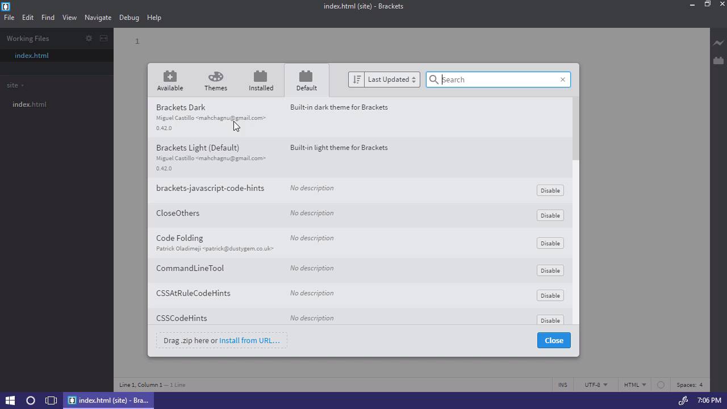Open Working Files settings gear
The height and width of the screenshot is (409, 727).
click(x=89, y=39)
